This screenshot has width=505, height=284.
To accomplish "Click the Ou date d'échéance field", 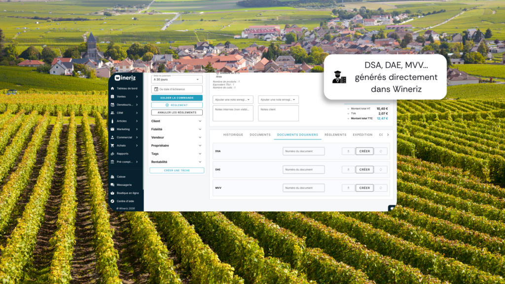I will (x=177, y=89).
